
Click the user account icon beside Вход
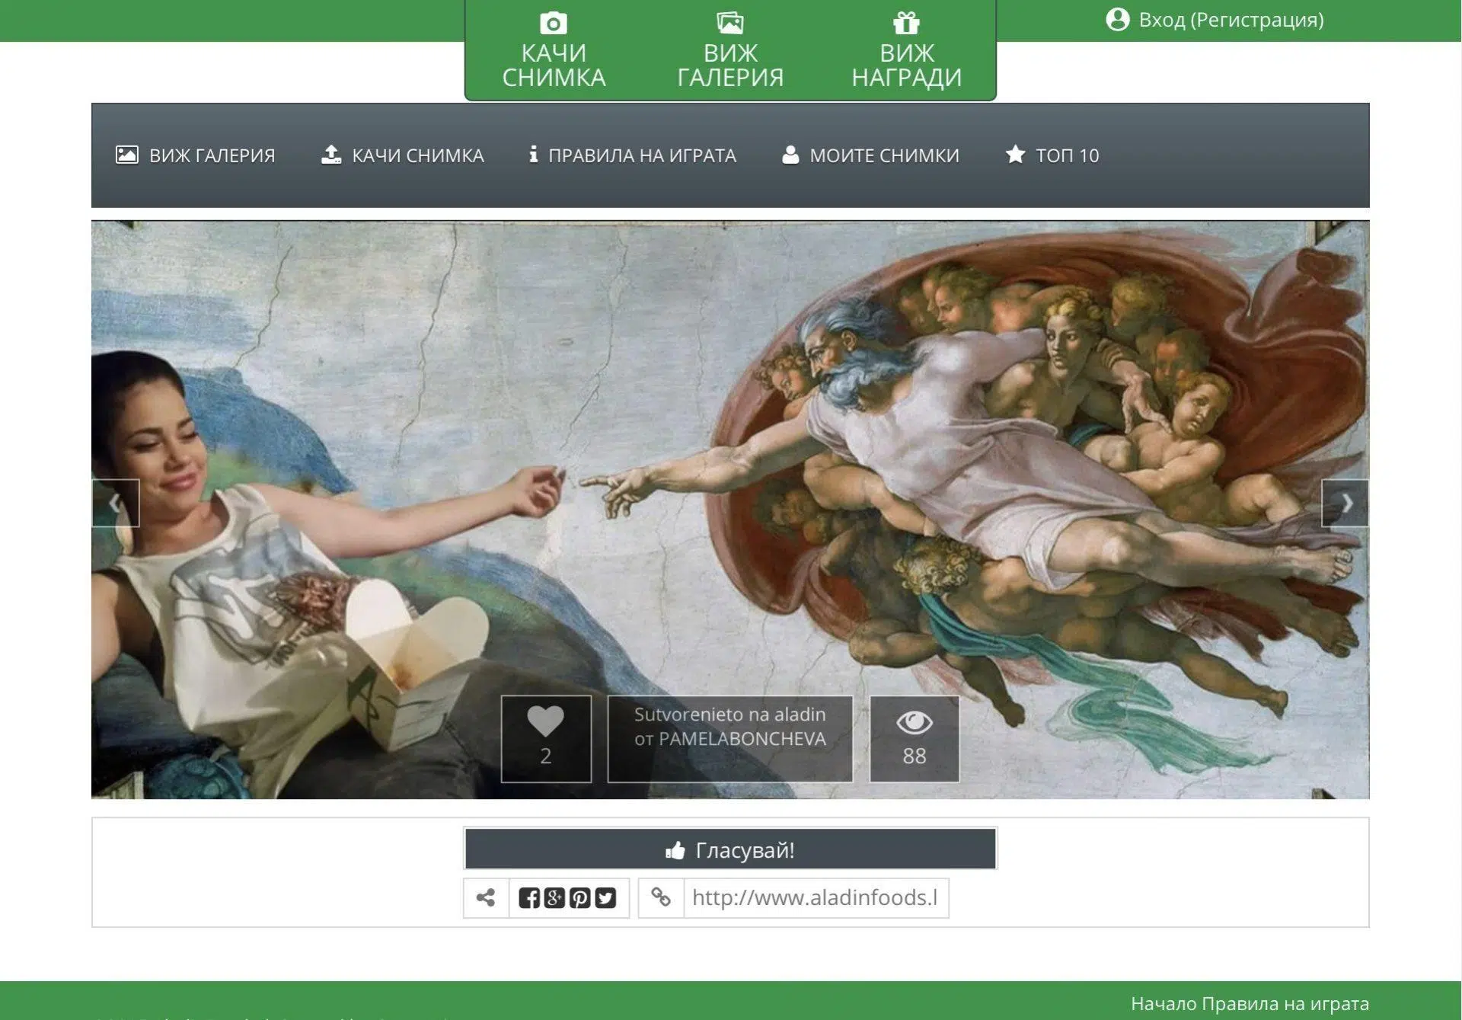click(x=1117, y=19)
